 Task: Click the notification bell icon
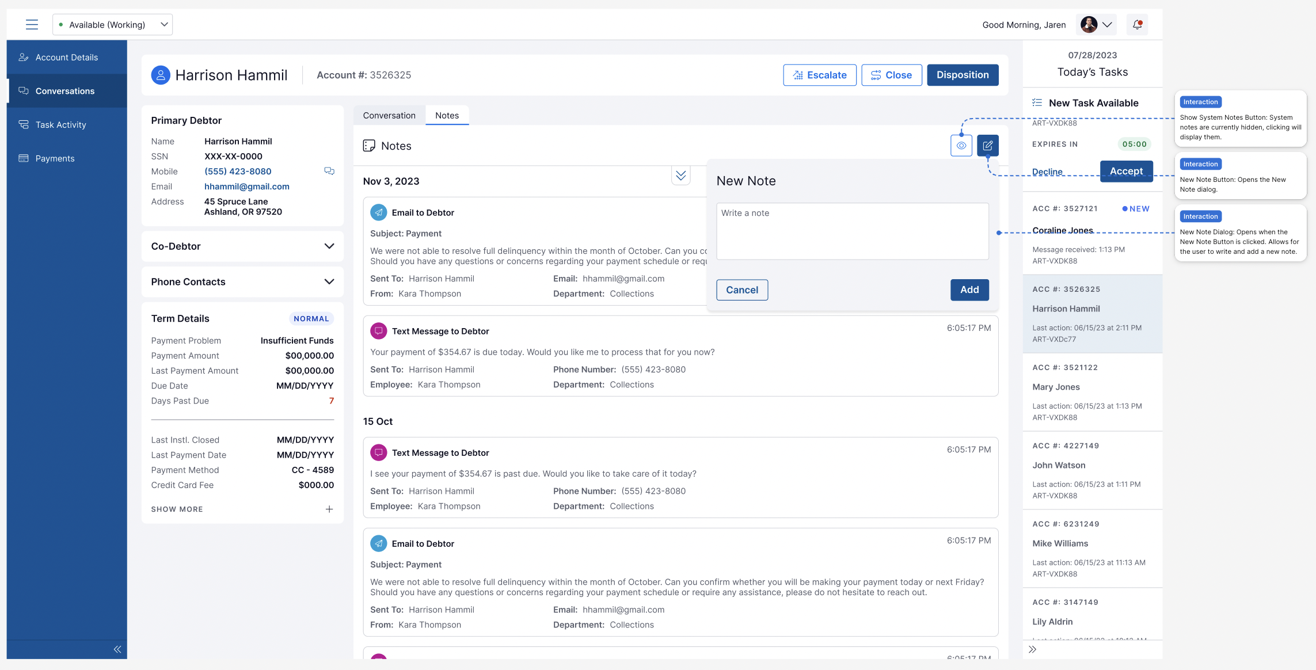1137,25
